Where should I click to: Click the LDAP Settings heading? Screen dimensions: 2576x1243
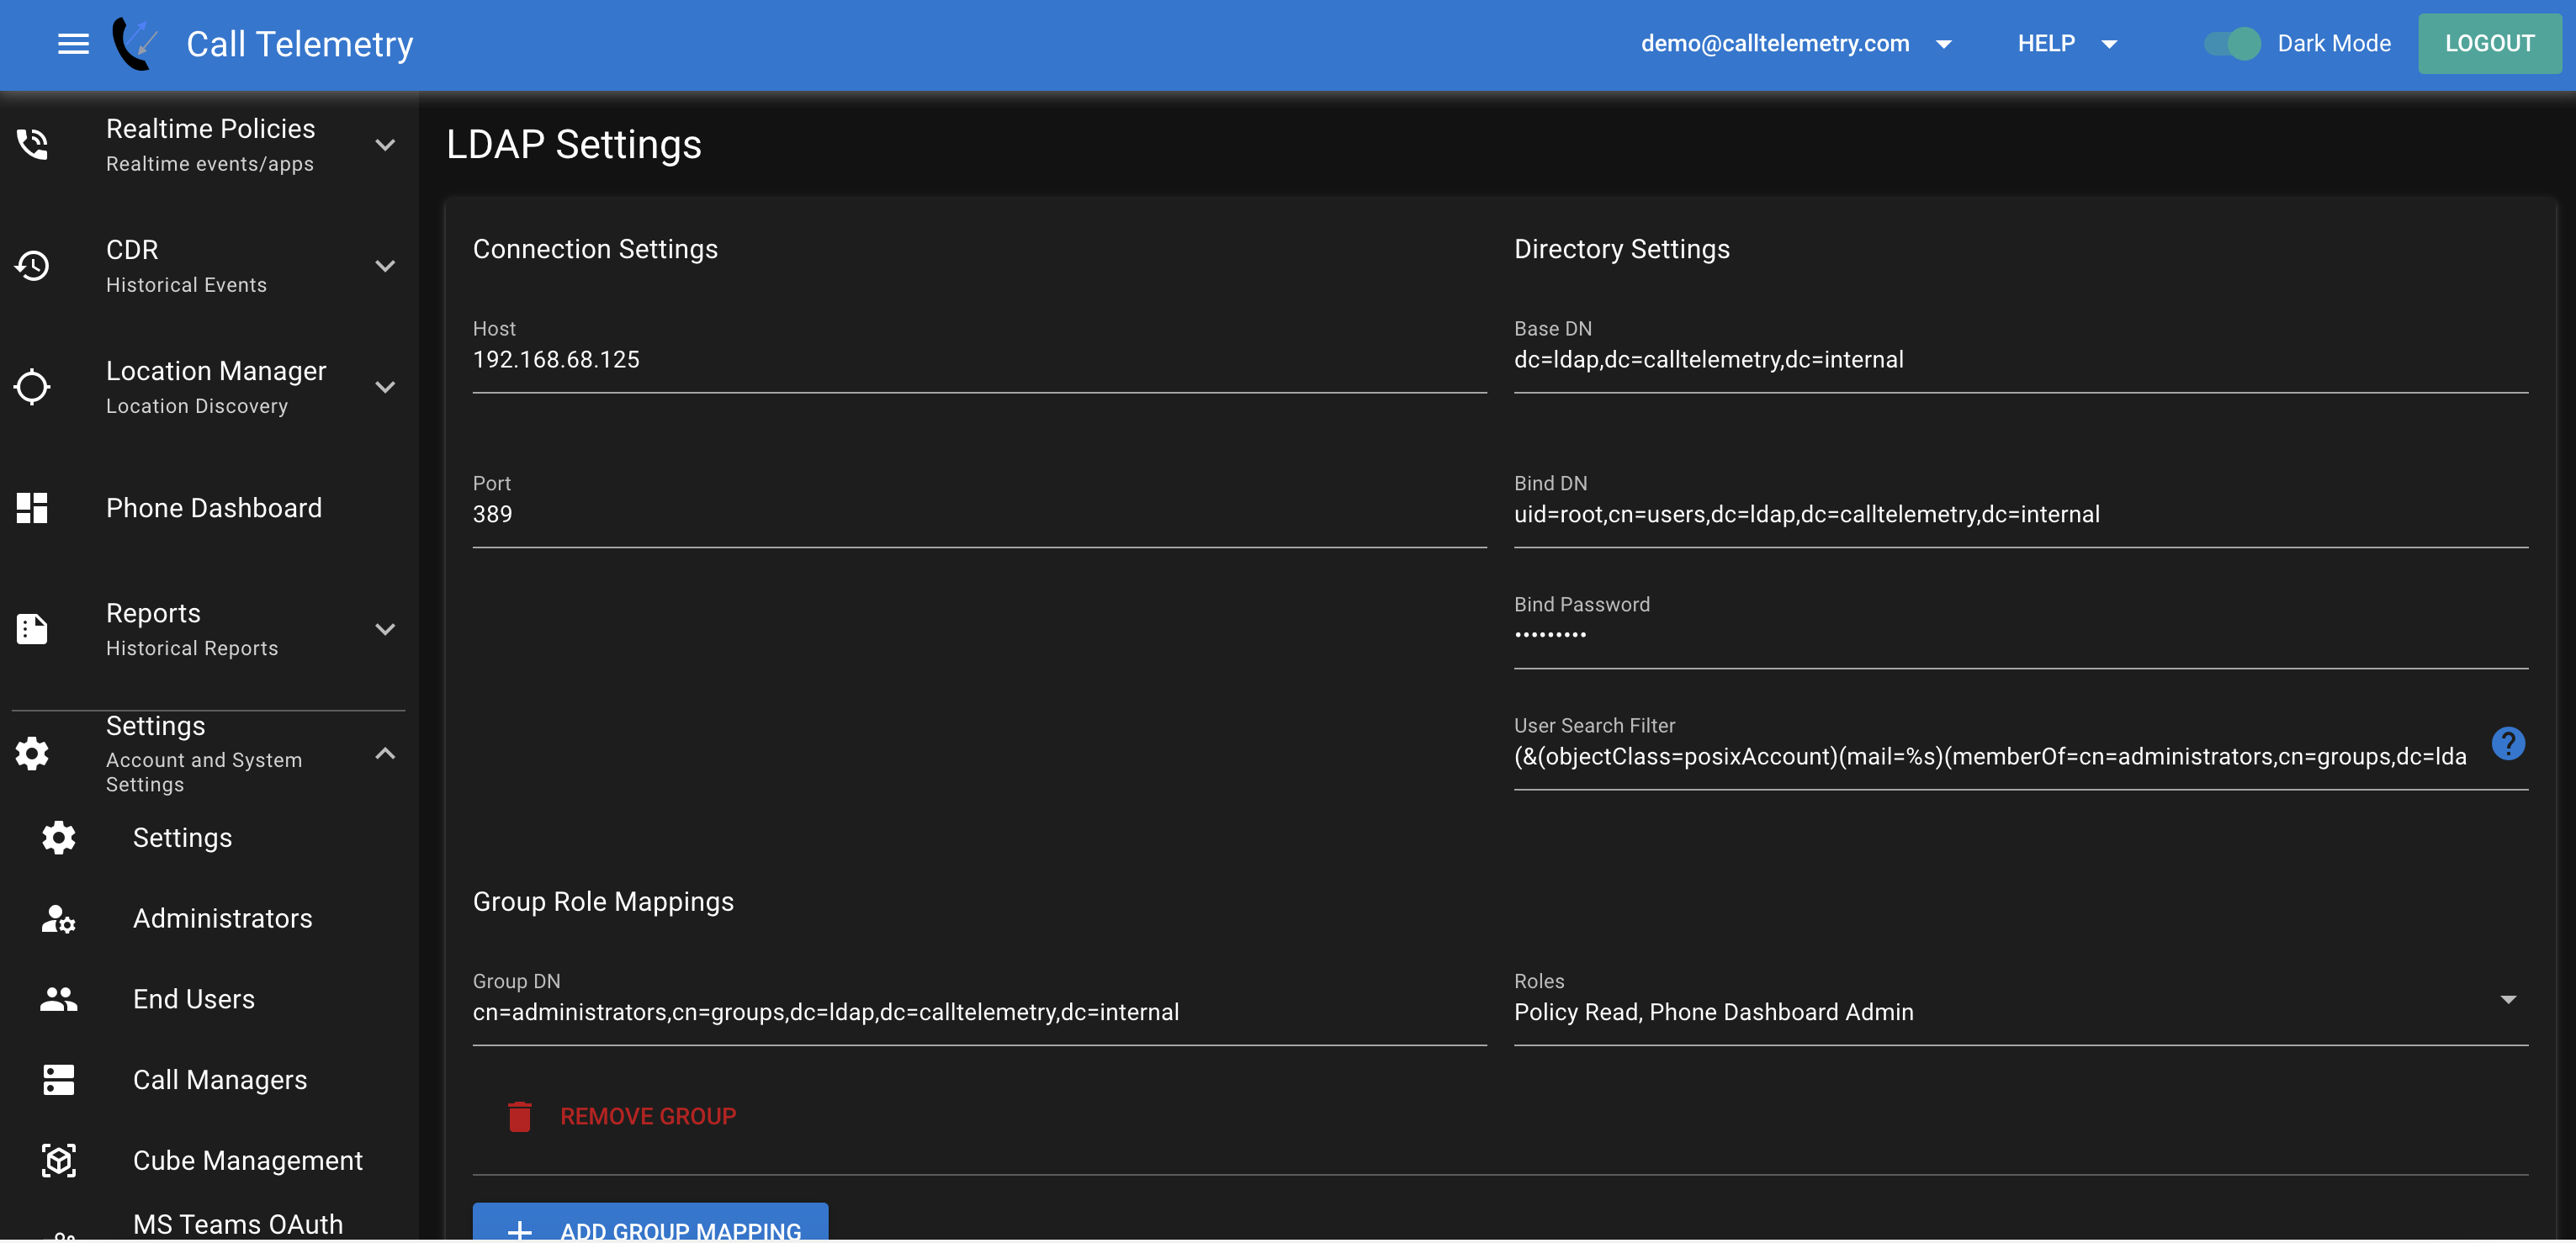pyautogui.click(x=574, y=145)
